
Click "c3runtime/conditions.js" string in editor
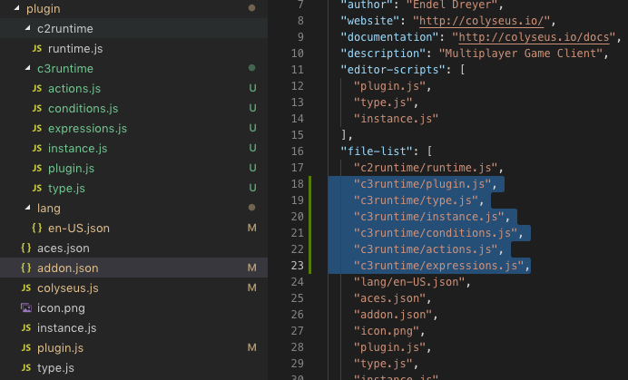[x=436, y=233]
